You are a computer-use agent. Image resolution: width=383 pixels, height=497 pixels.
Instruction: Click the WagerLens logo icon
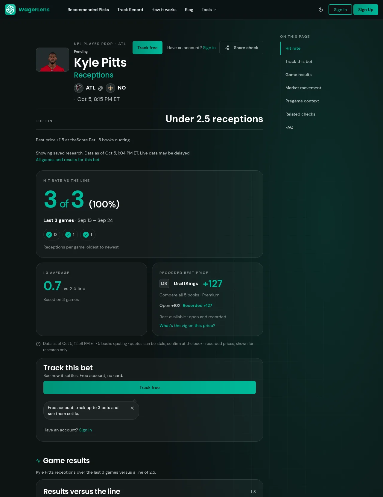[10, 10]
